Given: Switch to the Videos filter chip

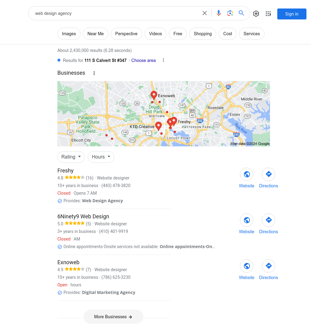Looking at the screenshot, I should [x=155, y=34].
